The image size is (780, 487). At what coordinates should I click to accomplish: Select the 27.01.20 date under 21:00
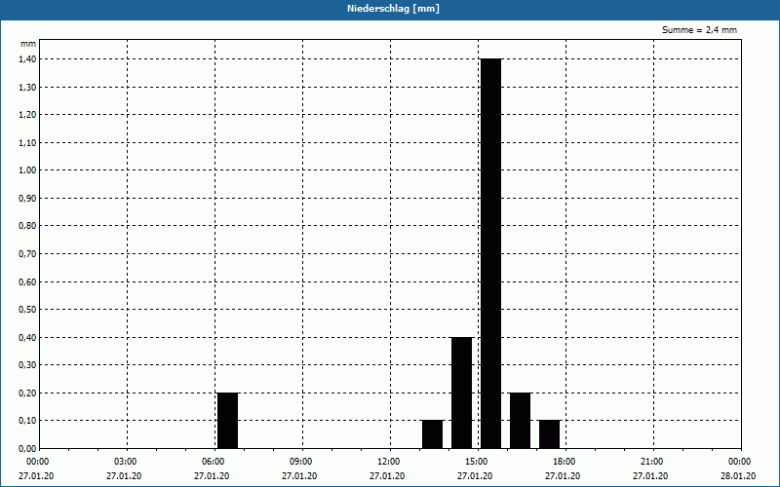pos(650,476)
